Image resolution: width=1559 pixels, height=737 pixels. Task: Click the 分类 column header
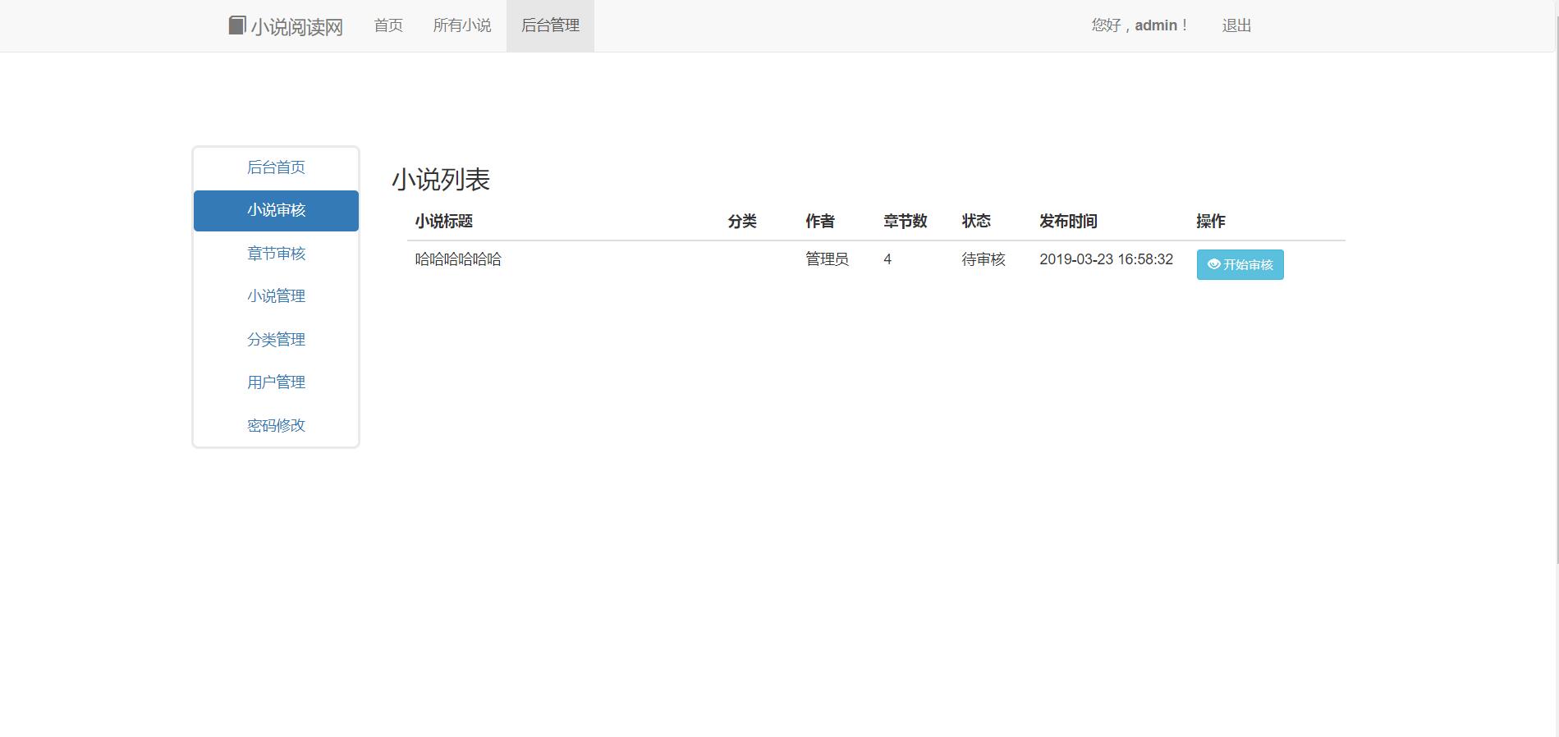(742, 222)
